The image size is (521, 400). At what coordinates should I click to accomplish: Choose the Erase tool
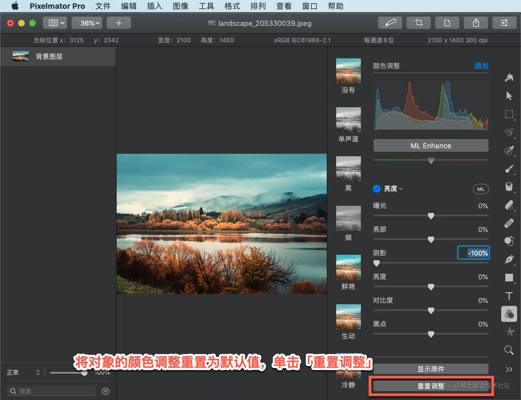[x=509, y=205]
